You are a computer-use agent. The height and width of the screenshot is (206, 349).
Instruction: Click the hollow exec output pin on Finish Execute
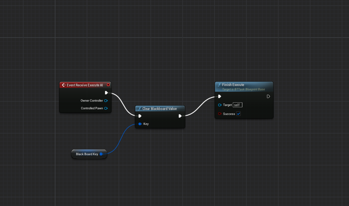(x=268, y=97)
